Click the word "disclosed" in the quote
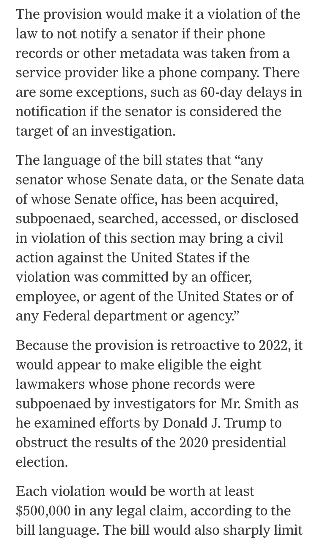 pos(269,218)
